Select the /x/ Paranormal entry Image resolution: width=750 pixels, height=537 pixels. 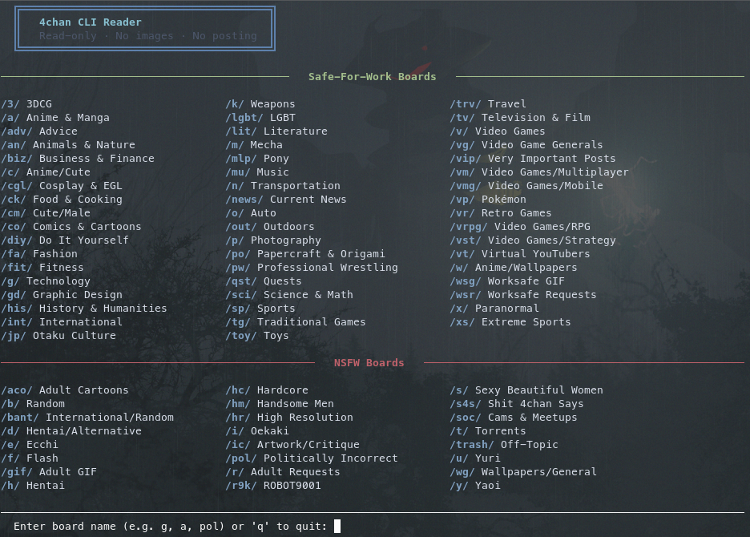pos(494,309)
